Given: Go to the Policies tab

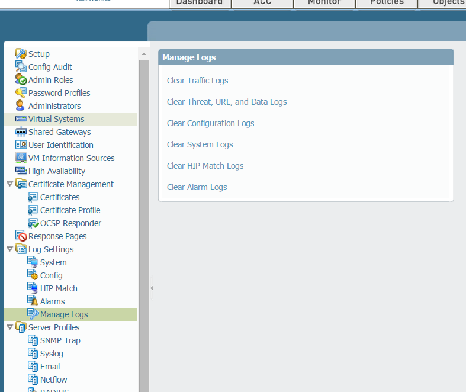Looking at the screenshot, I should [x=387, y=3].
